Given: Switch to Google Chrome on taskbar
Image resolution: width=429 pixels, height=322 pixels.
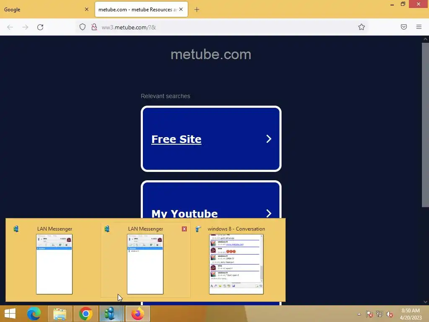Looking at the screenshot, I should click(85, 314).
